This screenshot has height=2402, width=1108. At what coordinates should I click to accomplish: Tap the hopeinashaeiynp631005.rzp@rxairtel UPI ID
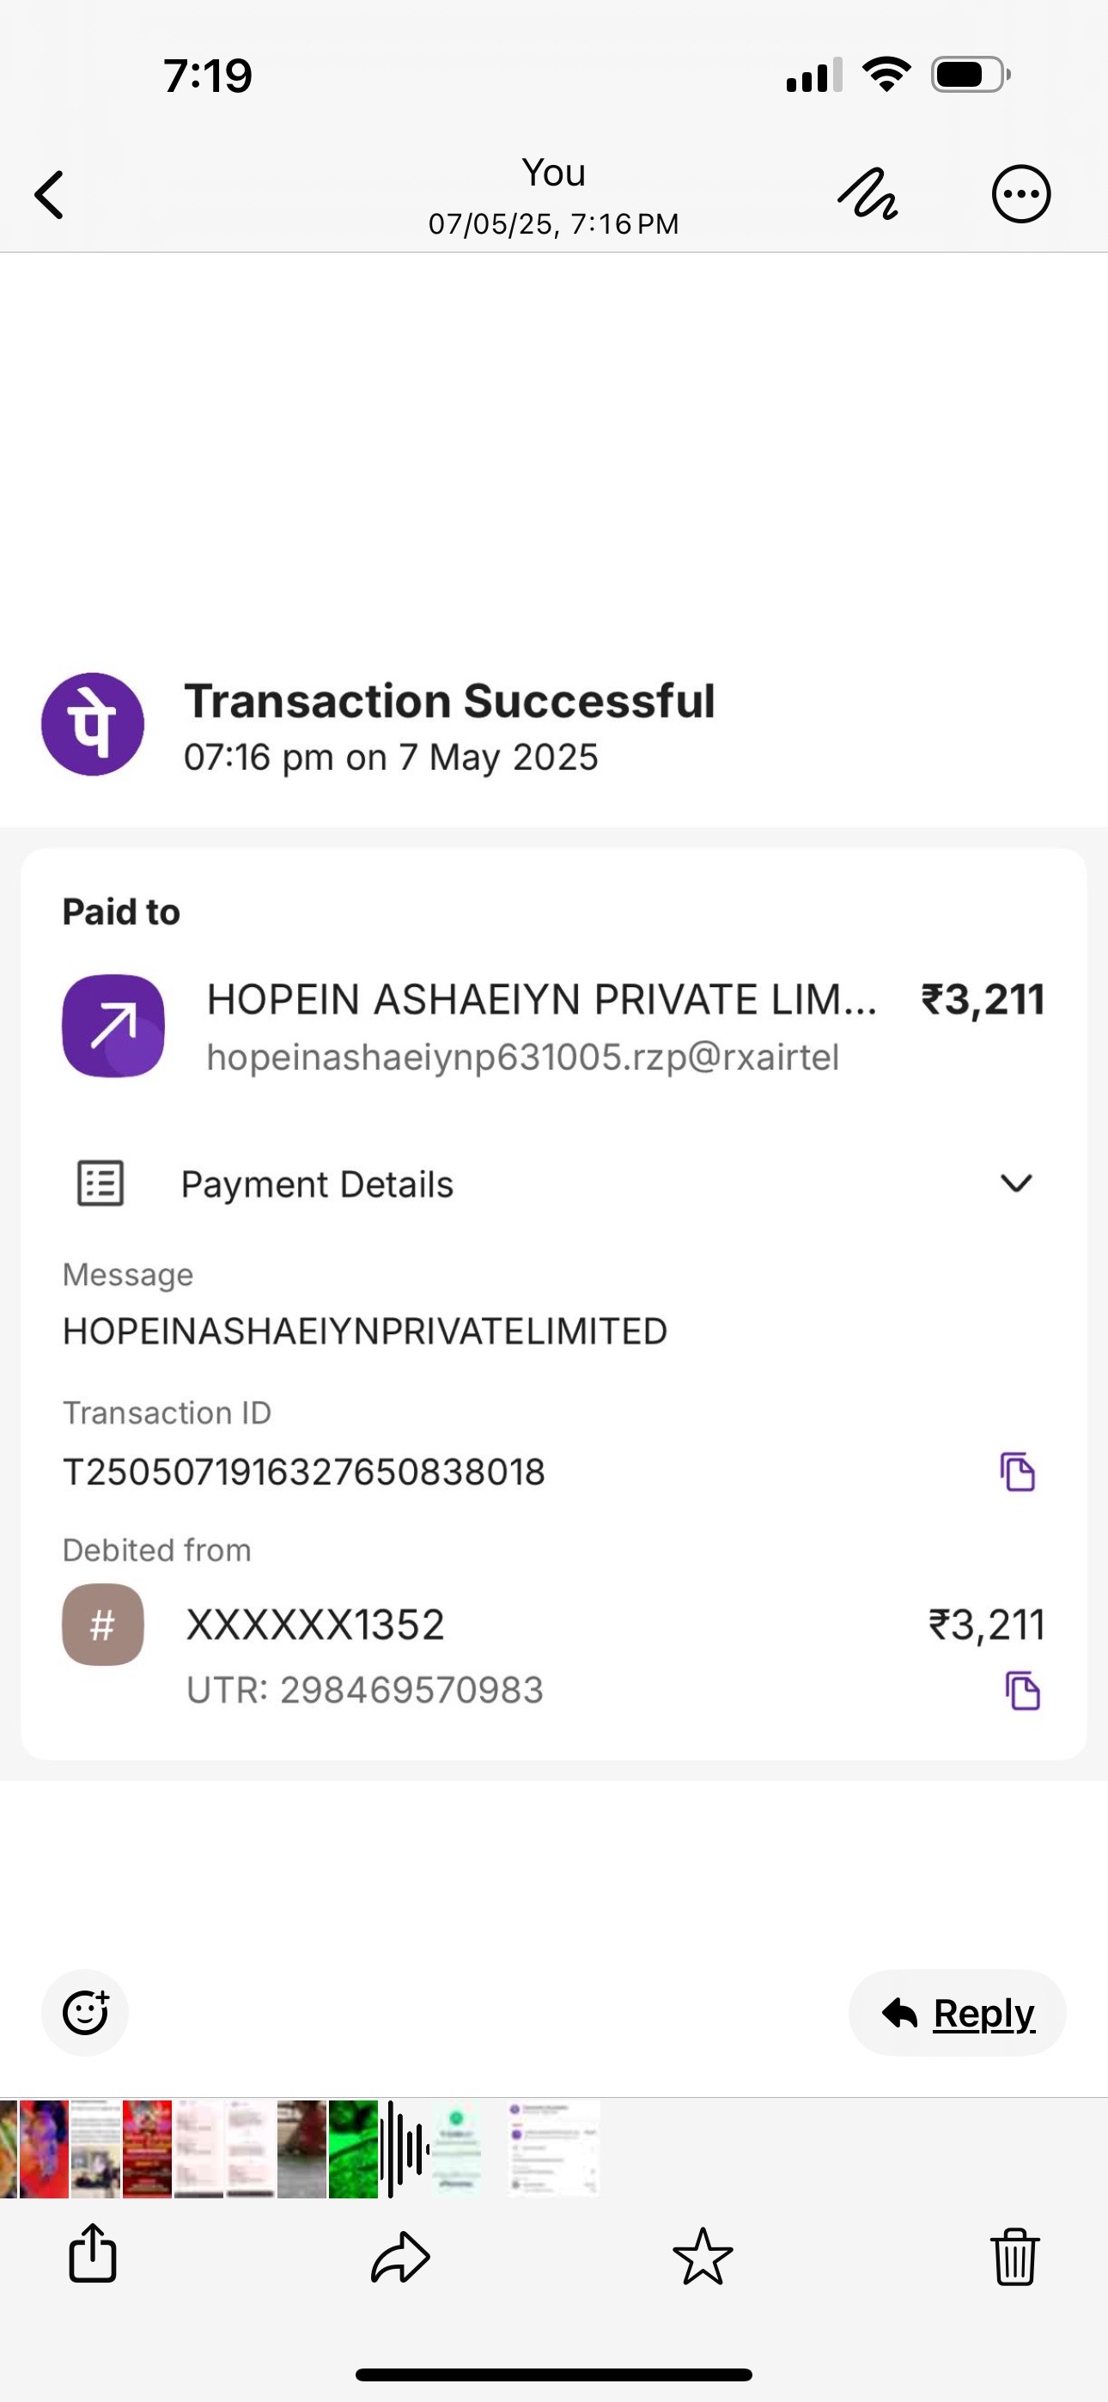[x=522, y=1058]
